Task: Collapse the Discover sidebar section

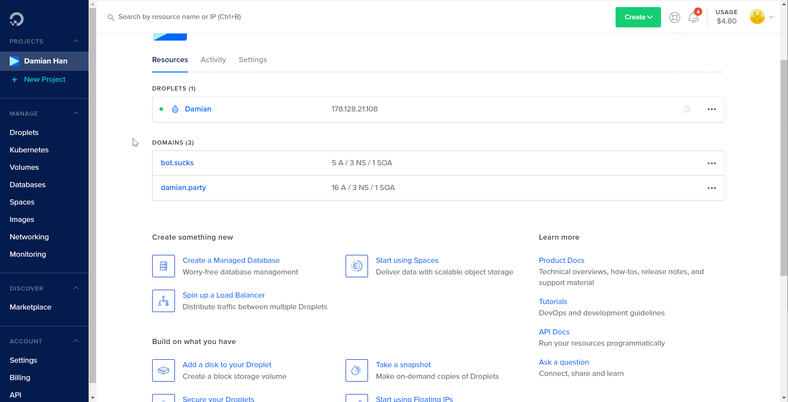Action: 76,288
